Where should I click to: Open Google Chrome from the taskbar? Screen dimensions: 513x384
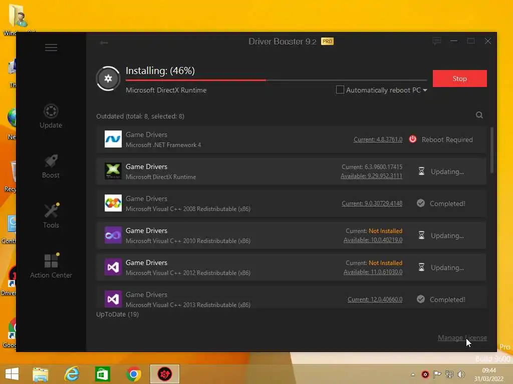(133, 374)
